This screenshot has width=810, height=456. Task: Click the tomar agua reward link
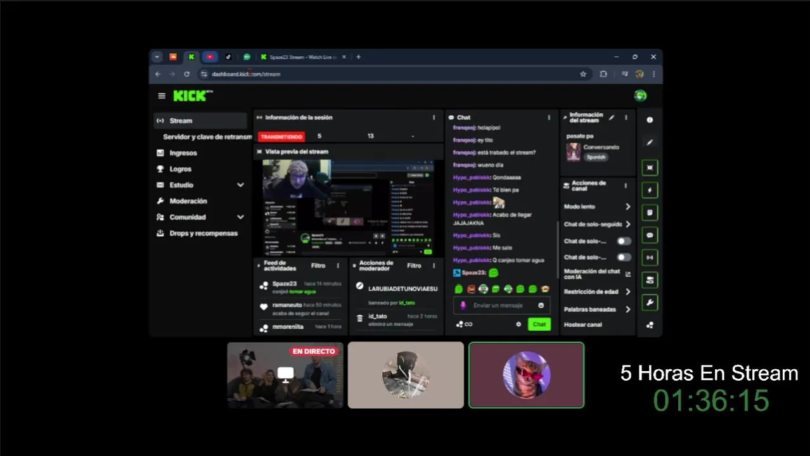click(303, 292)
